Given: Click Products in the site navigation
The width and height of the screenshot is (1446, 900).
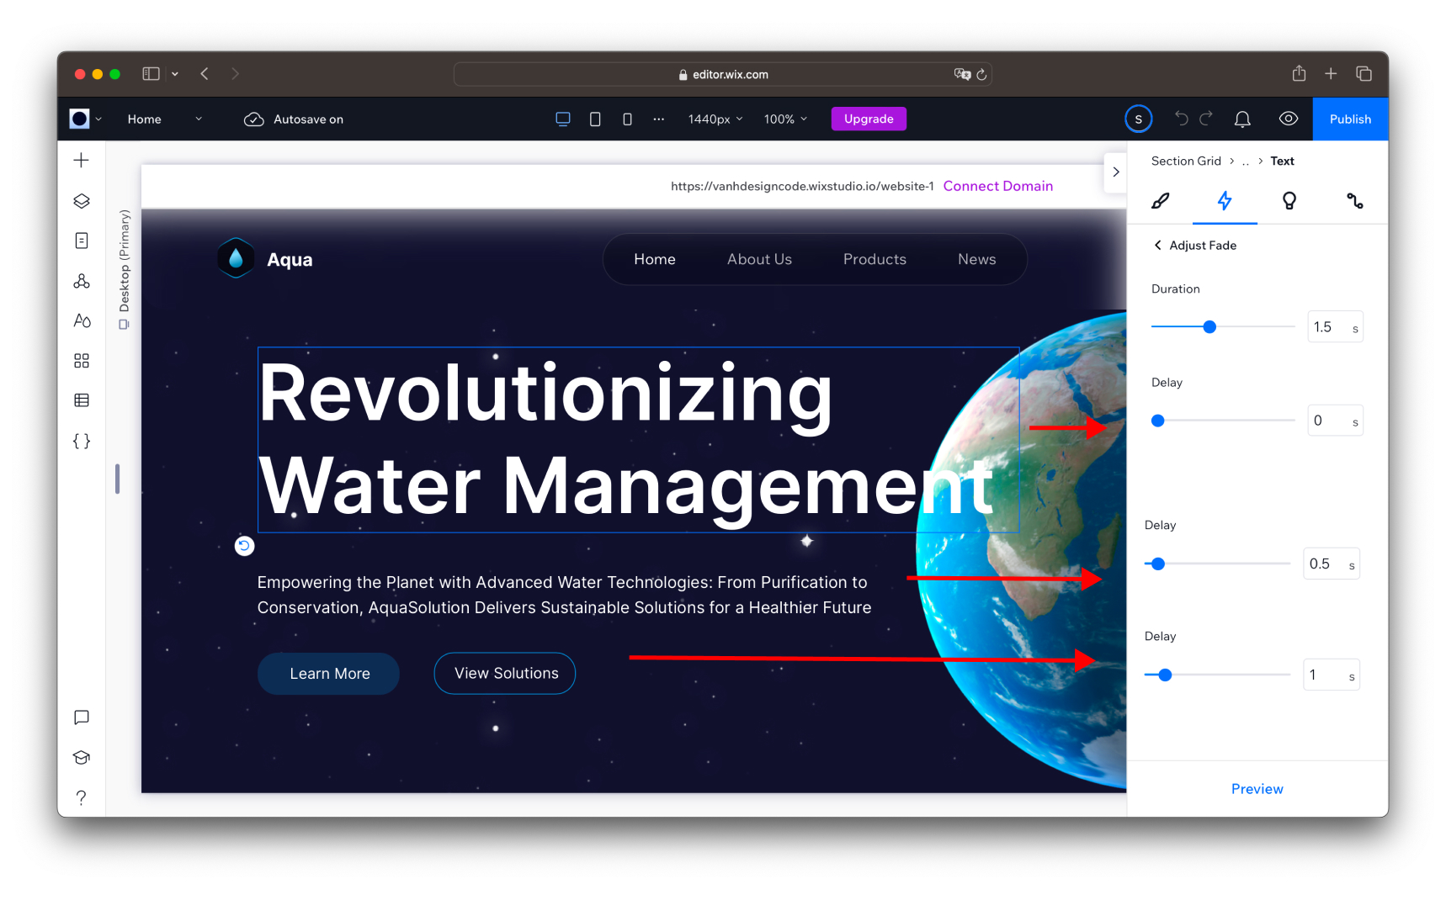Looking at the screenshot, I should coord(875,259).
